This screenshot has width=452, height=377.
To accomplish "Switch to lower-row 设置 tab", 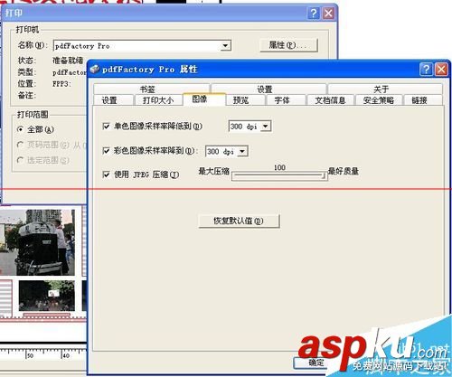I will pyautogui.click(x=113, y=99).
